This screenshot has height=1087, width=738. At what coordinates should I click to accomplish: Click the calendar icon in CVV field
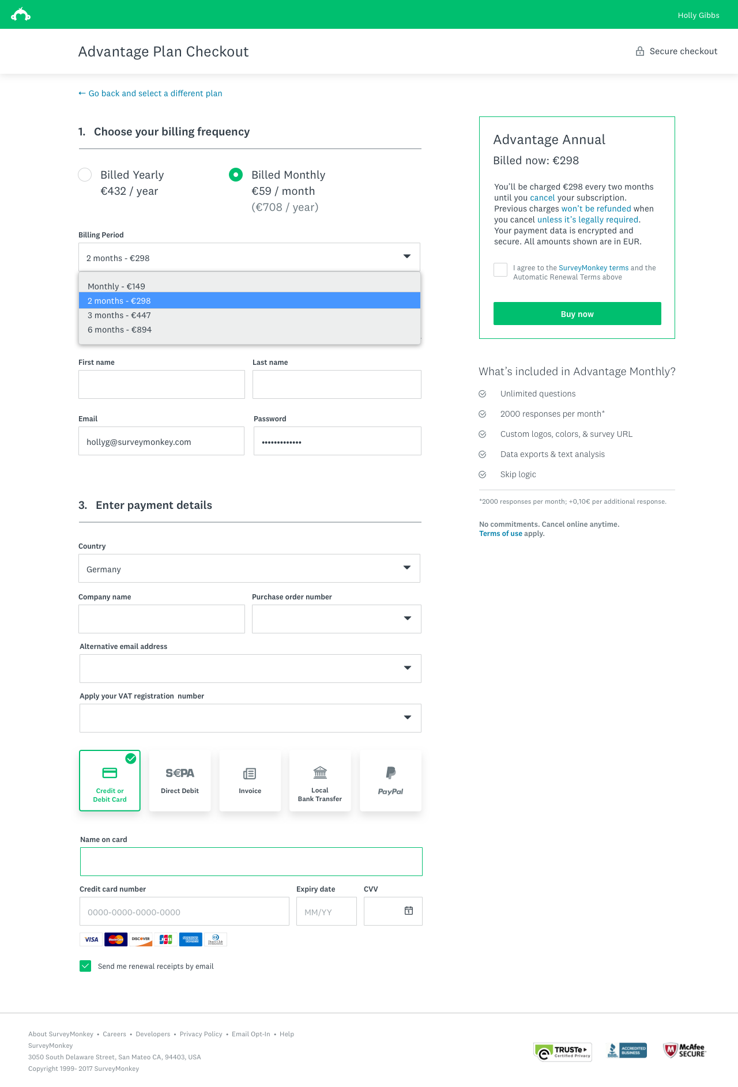[408, 911]
